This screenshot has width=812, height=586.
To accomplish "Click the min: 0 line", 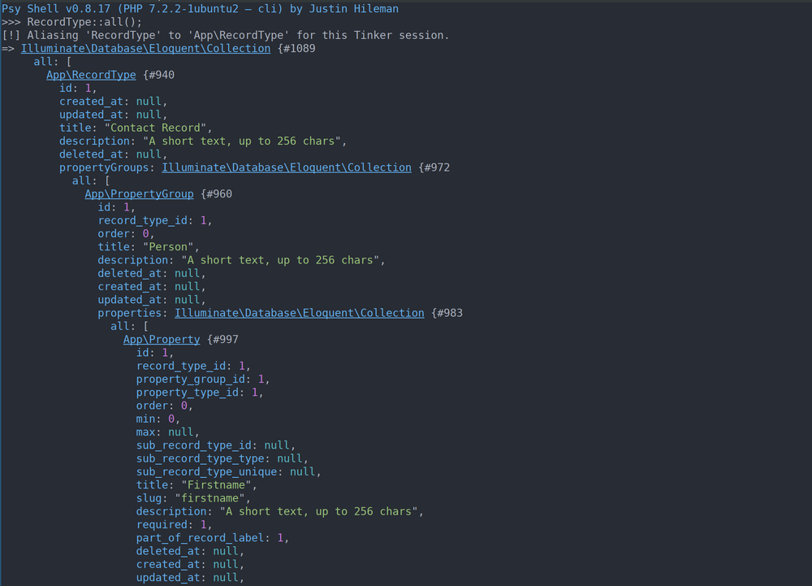I will [158, 419].
